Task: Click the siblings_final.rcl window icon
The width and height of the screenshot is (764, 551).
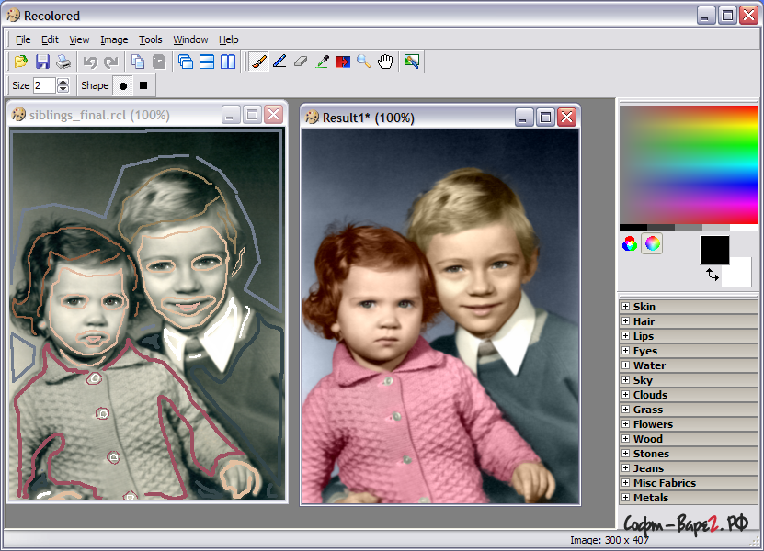Action: (x=18, y=115)
